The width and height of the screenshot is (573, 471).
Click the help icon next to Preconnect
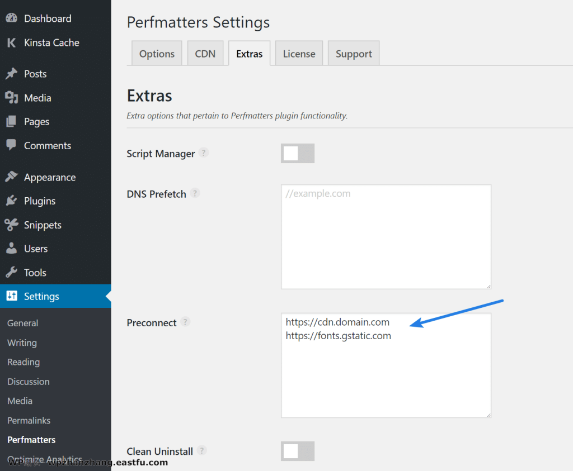point(185,322)
